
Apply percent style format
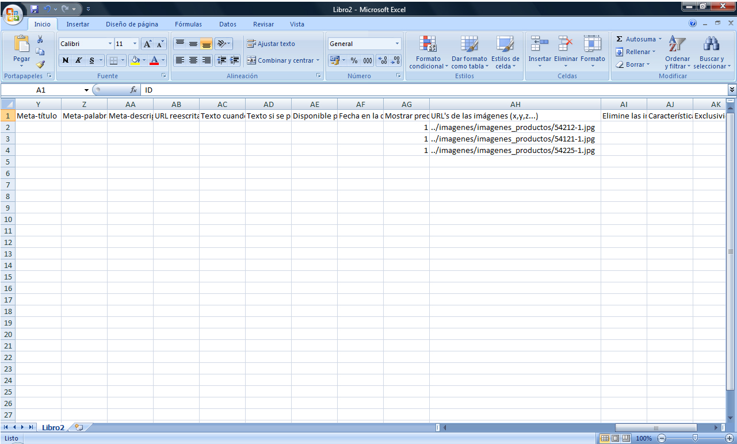(x=354, y=60)
